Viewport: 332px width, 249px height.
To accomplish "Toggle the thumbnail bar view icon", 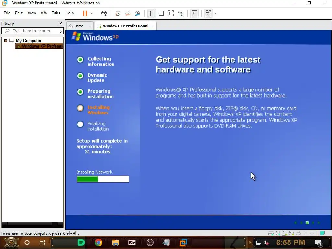I will point(161,13).
